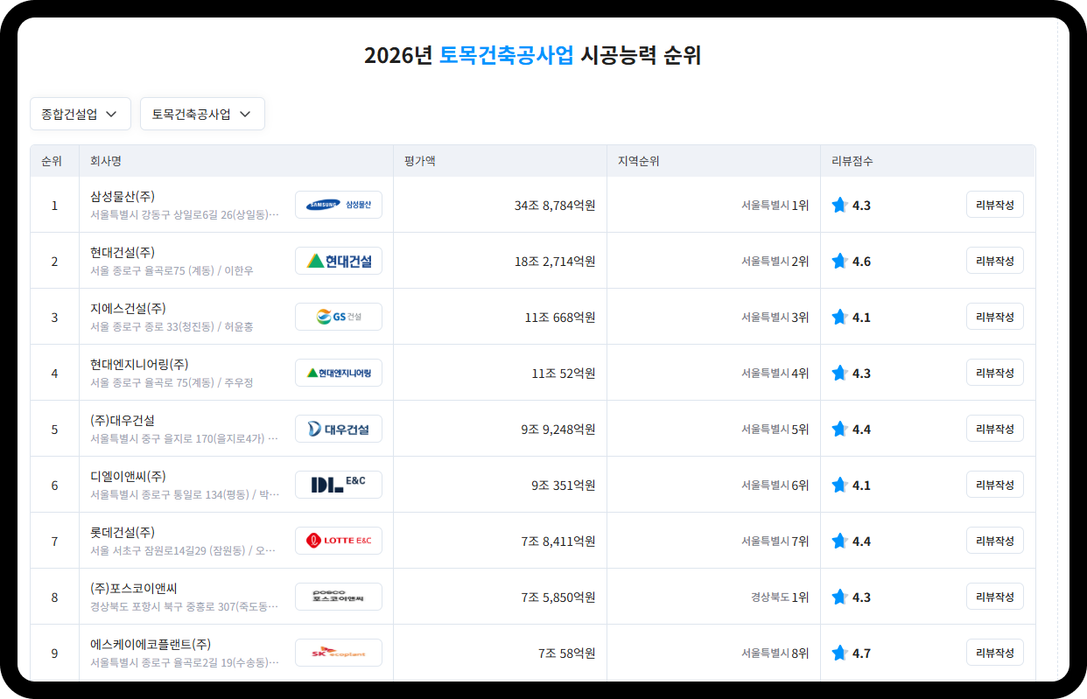This screenshot has height=699, width=1087.
Task: Open the 종합건설업 dropdown
Action: coord(81,114)
